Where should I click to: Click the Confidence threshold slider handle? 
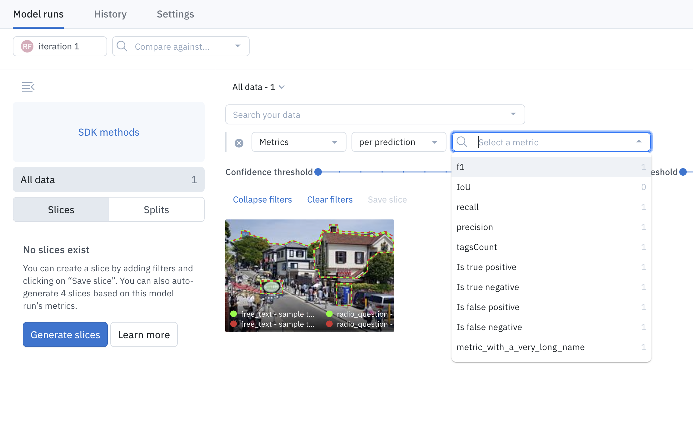pos(318,172)
